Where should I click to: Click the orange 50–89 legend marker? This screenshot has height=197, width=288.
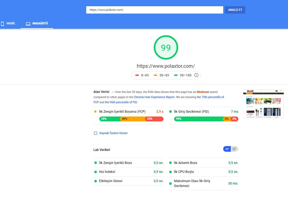pos(155,75)
